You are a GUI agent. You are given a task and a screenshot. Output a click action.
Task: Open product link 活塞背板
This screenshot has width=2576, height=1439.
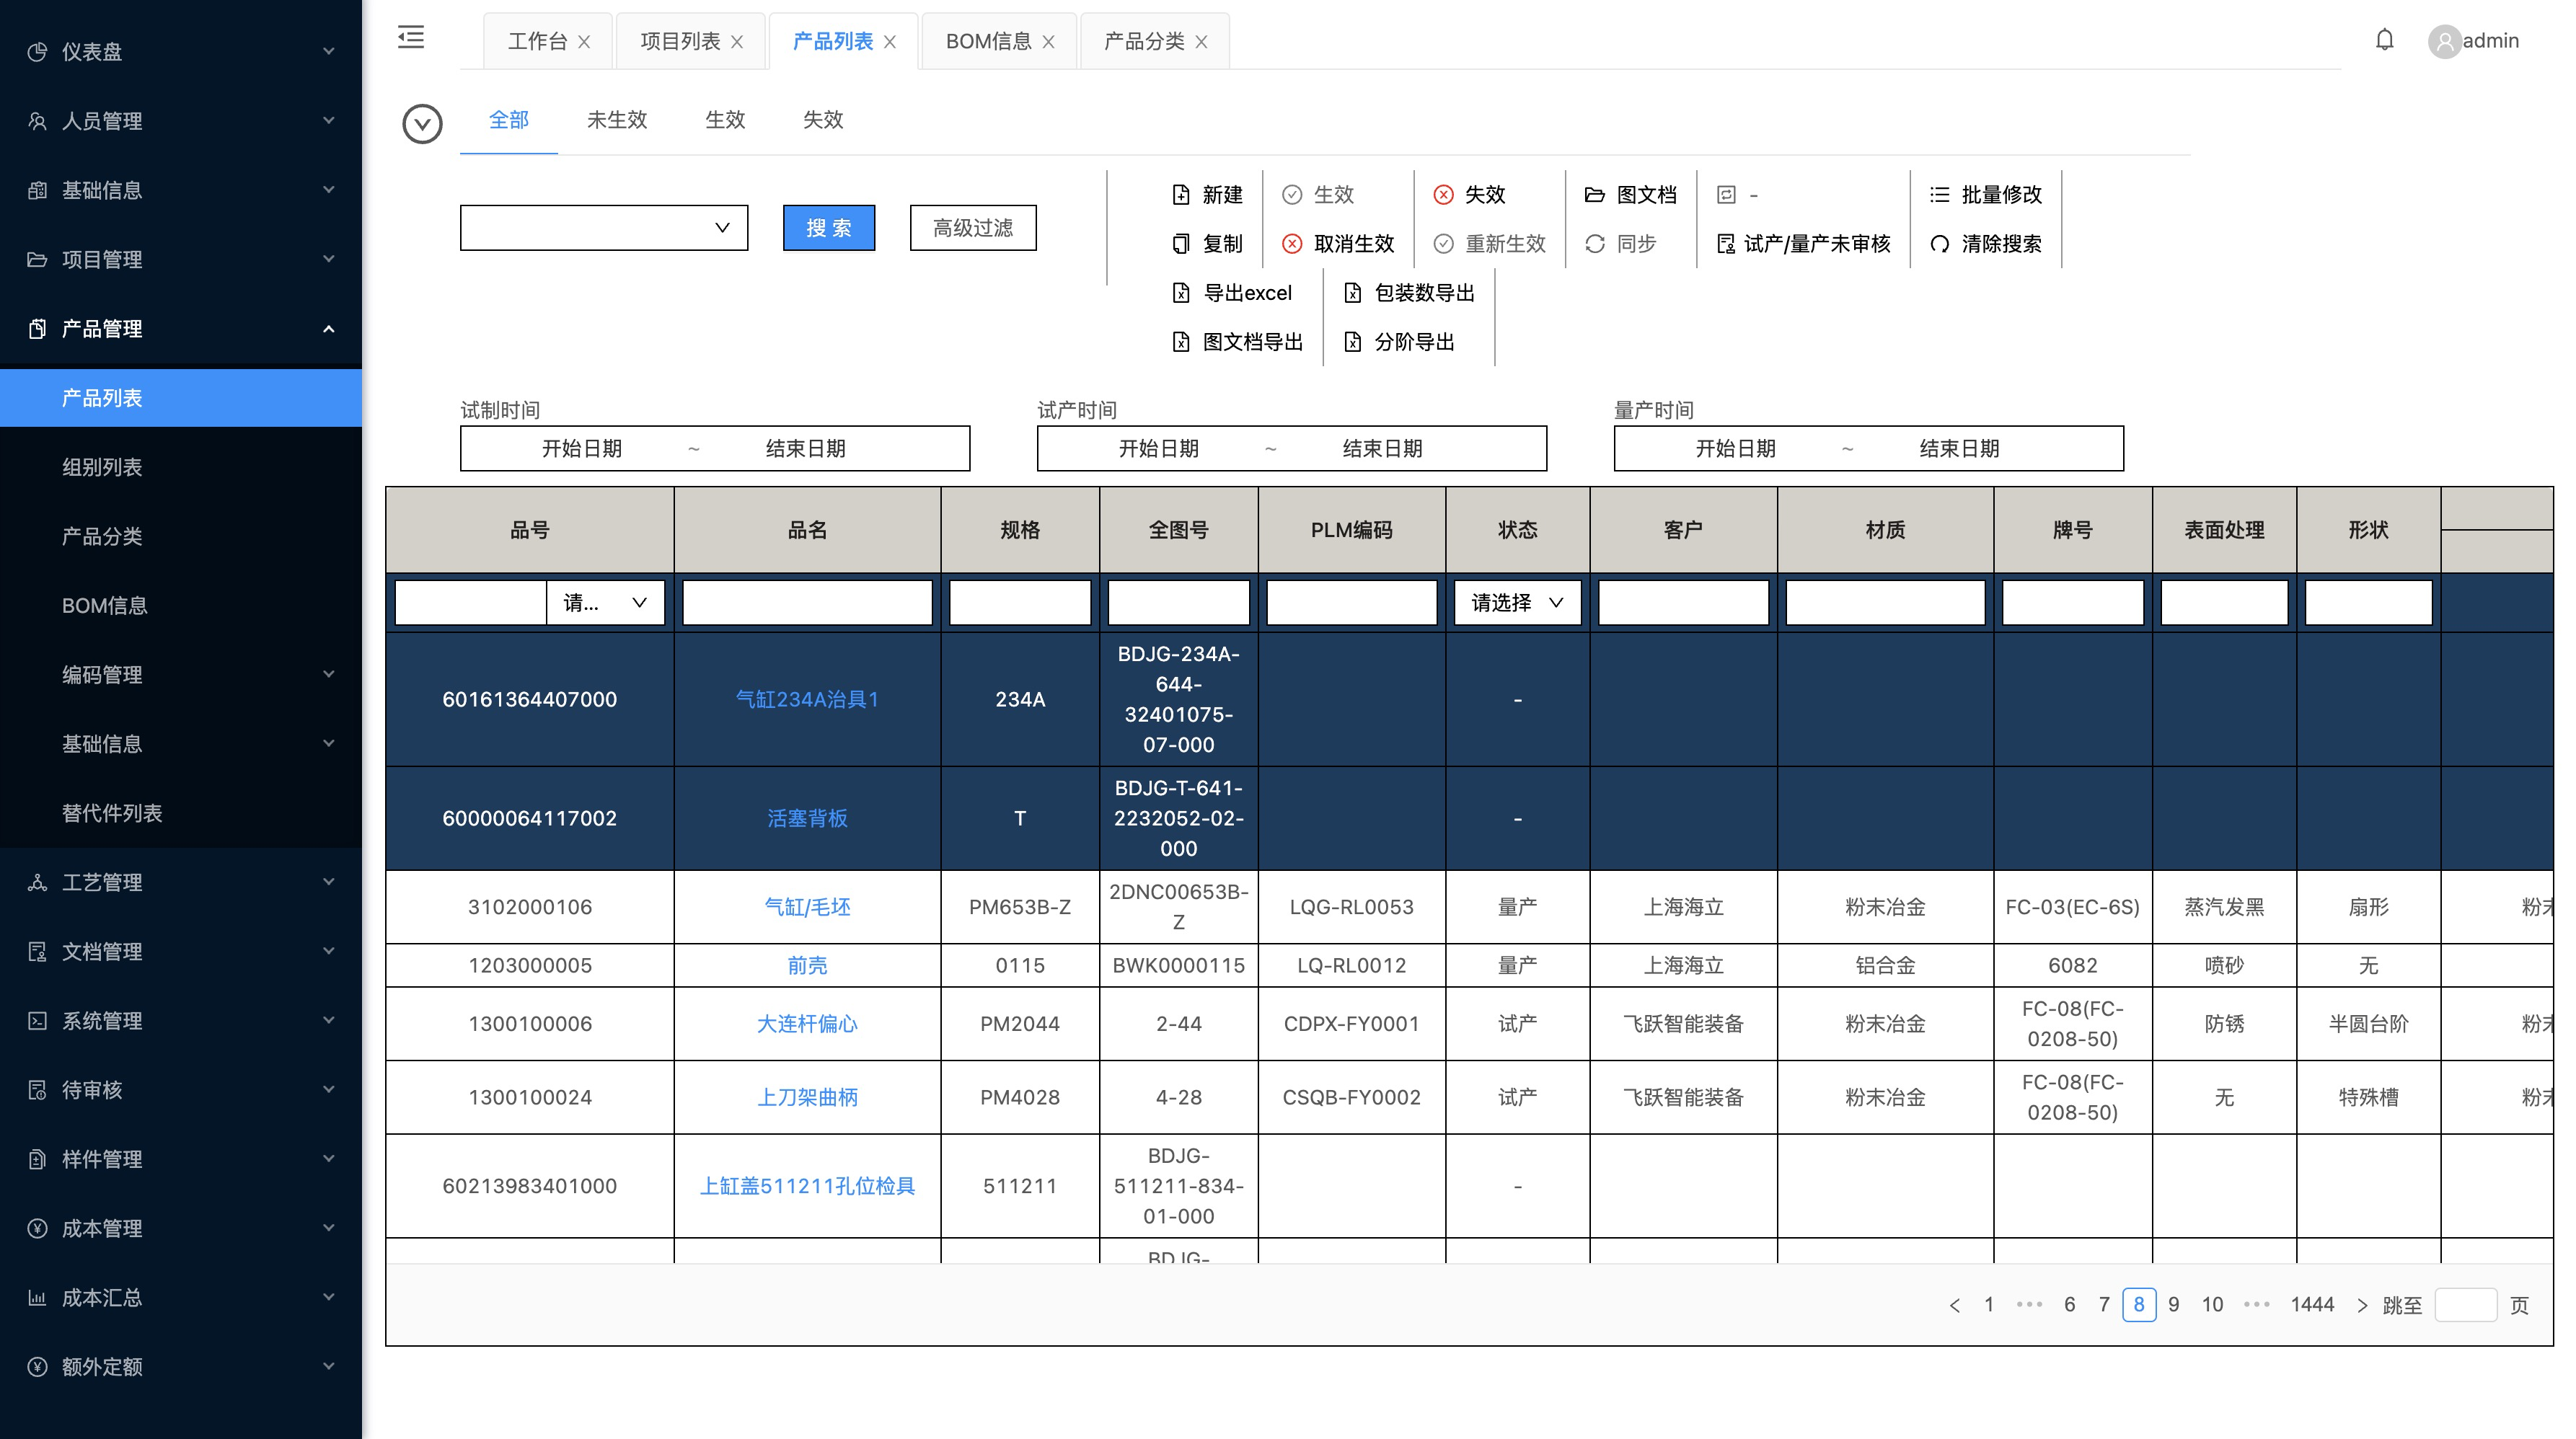[807, 818]
